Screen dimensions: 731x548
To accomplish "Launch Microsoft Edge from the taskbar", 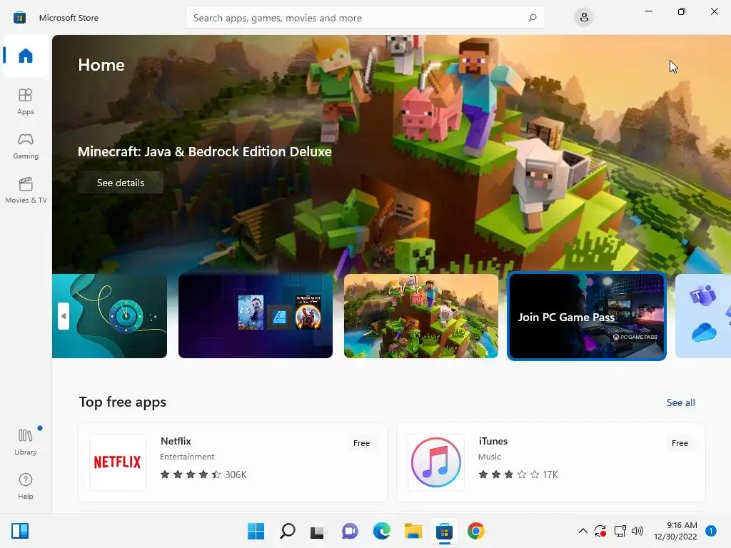I will 381,531.
